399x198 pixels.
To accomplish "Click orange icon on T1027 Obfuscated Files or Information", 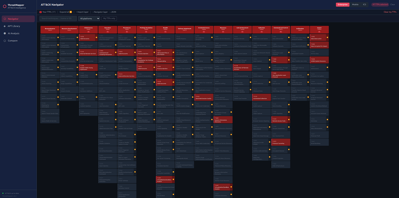I will [174, 52].
